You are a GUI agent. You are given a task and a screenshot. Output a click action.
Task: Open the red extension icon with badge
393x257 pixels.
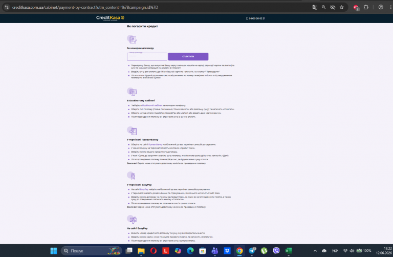point(356,8)
